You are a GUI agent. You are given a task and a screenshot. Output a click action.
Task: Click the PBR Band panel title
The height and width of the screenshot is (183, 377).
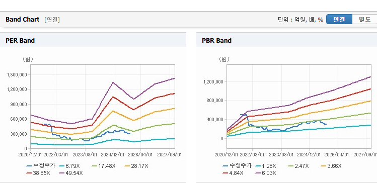point(216,40)
